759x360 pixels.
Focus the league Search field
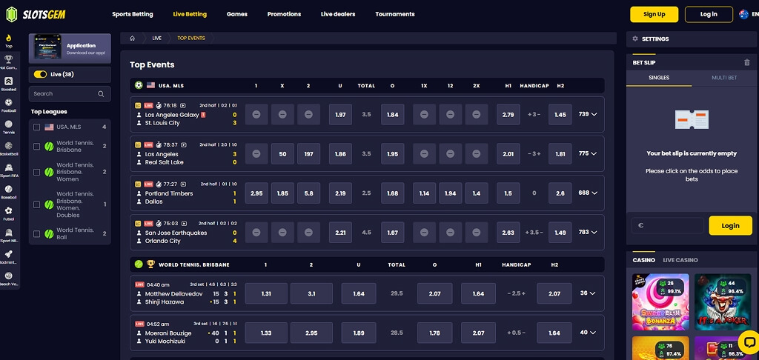(x=70, y=94)
